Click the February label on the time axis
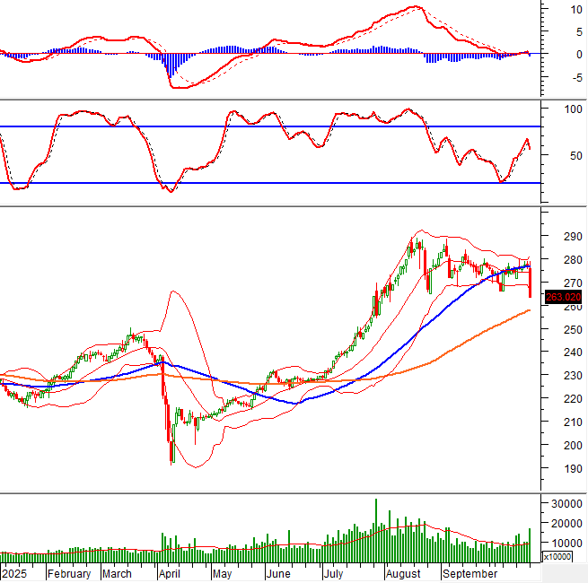The image size is (588, 583). (69, 574)
